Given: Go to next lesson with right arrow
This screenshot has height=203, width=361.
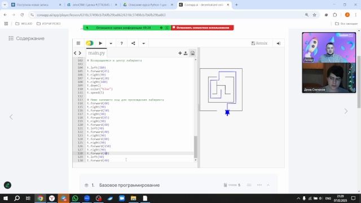Looking at the screenshot, I should pos(346,111).
